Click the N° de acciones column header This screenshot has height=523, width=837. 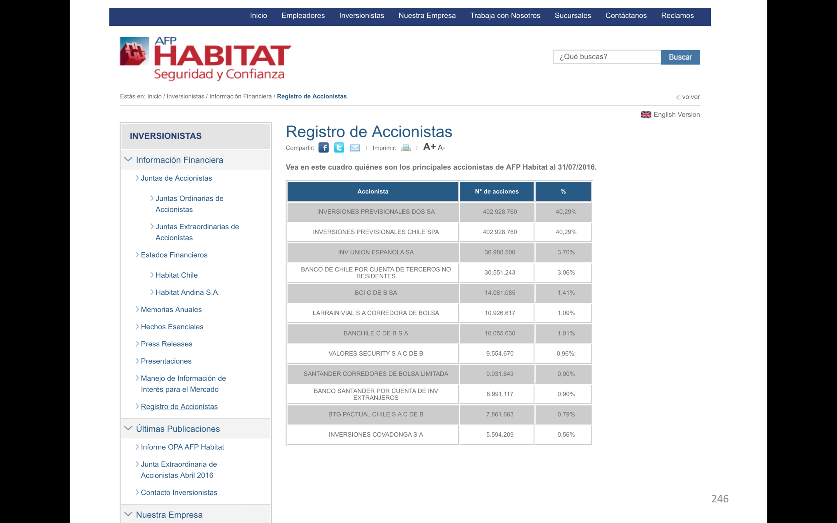(497, 191)
